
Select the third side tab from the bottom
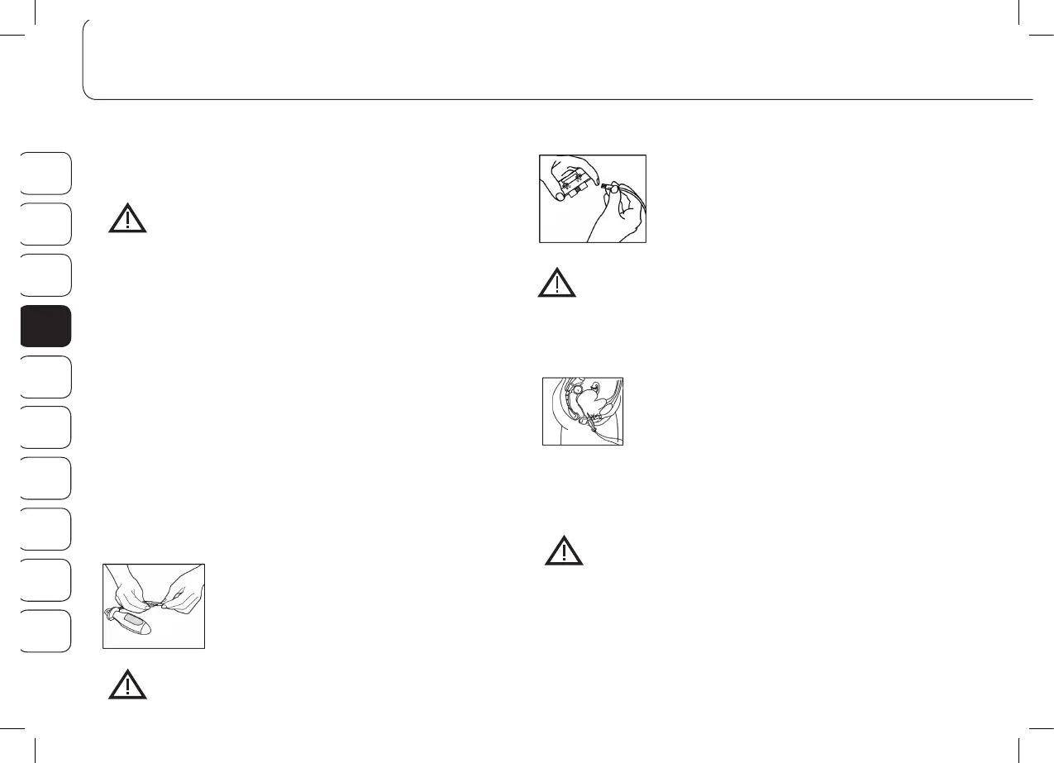(45, 530)
